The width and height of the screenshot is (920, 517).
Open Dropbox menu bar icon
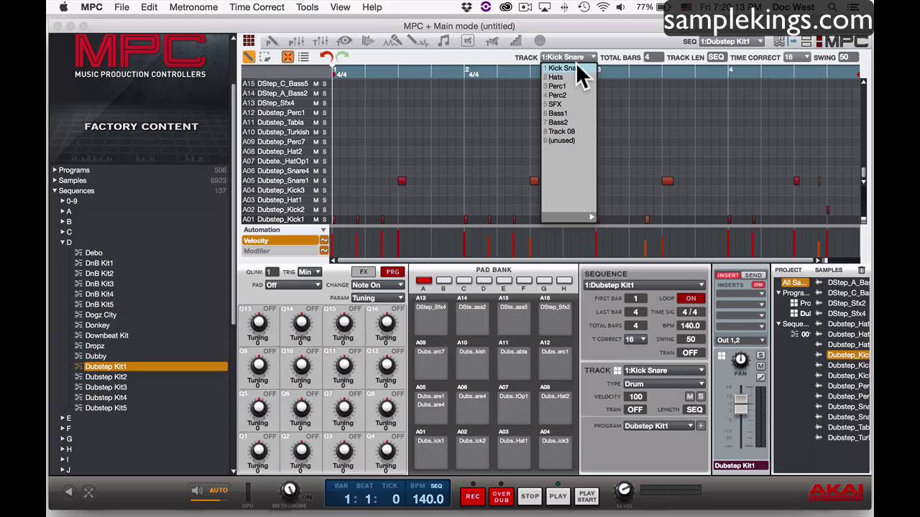[466, 7]
